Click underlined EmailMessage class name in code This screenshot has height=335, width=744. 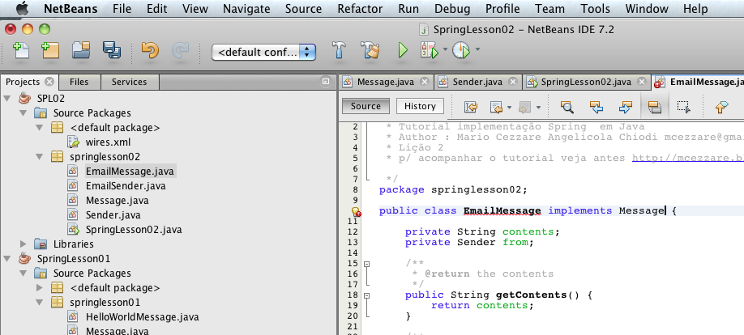[502, 211]
